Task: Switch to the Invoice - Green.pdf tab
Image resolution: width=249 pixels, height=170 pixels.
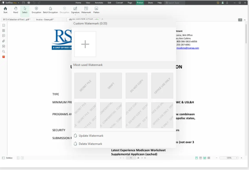Action: [45, 19]
